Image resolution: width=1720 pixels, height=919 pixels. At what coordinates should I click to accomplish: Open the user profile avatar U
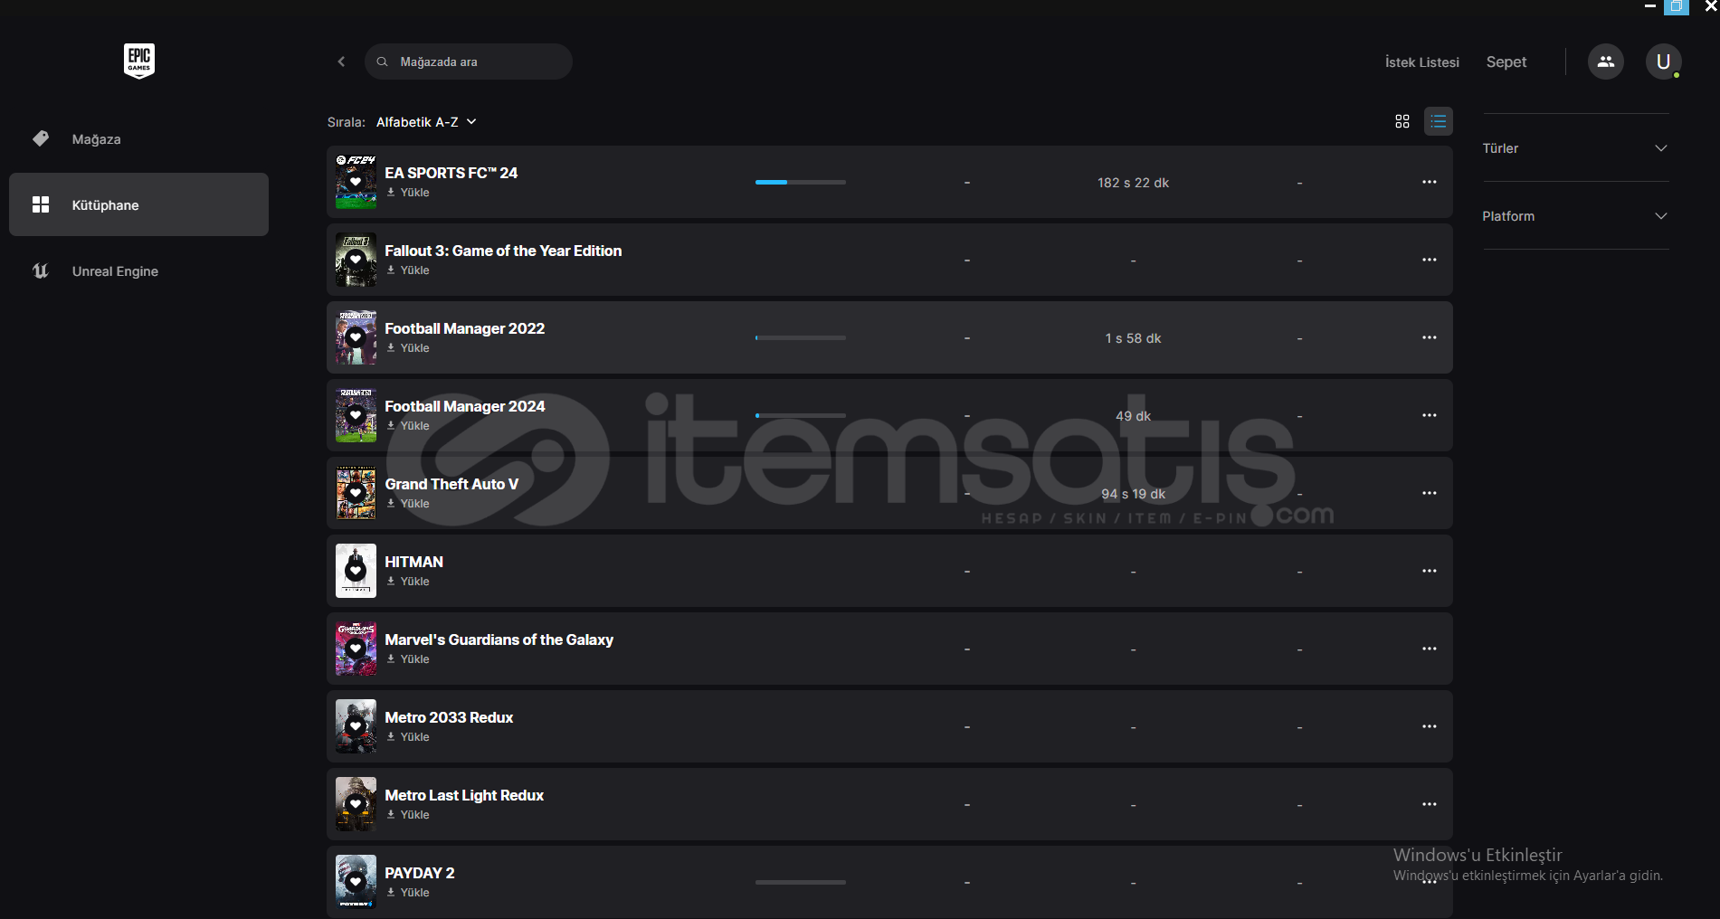click(x=1663, y=62)
